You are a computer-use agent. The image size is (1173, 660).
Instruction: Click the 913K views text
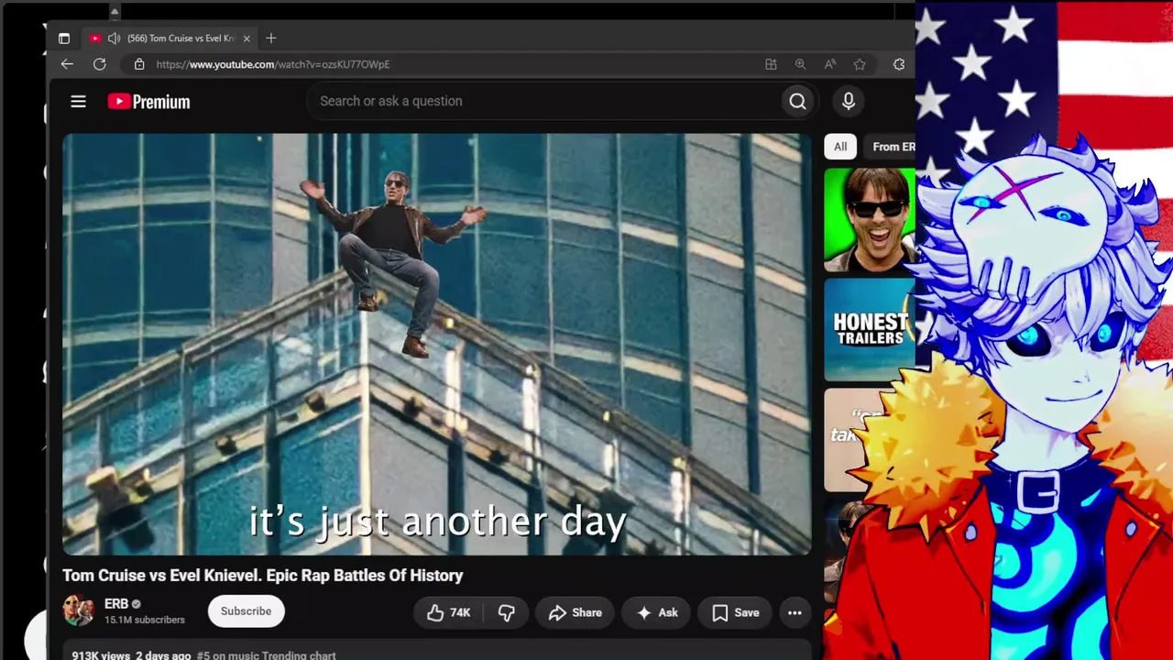pyautogui.click(x=101, y=655)
